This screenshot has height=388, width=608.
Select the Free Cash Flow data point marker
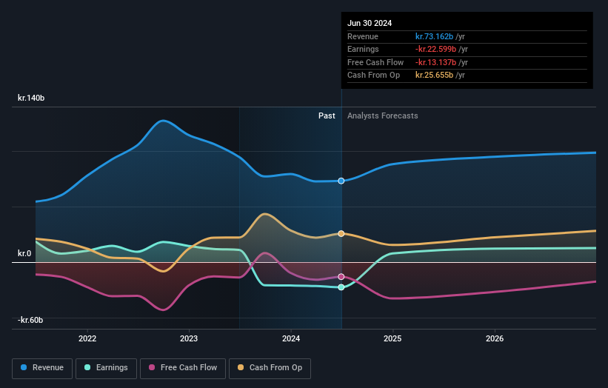pyautogui.click(x=341, y=277)
